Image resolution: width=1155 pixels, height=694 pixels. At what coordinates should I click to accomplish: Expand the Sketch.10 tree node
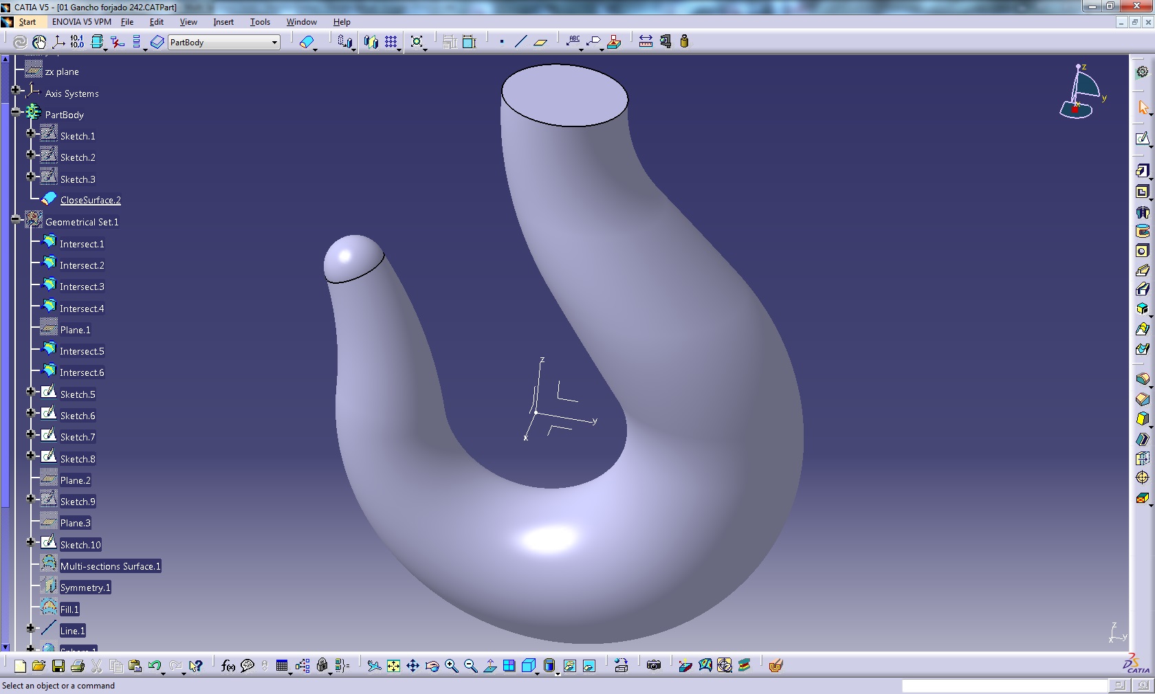click(x=30, y=542)
